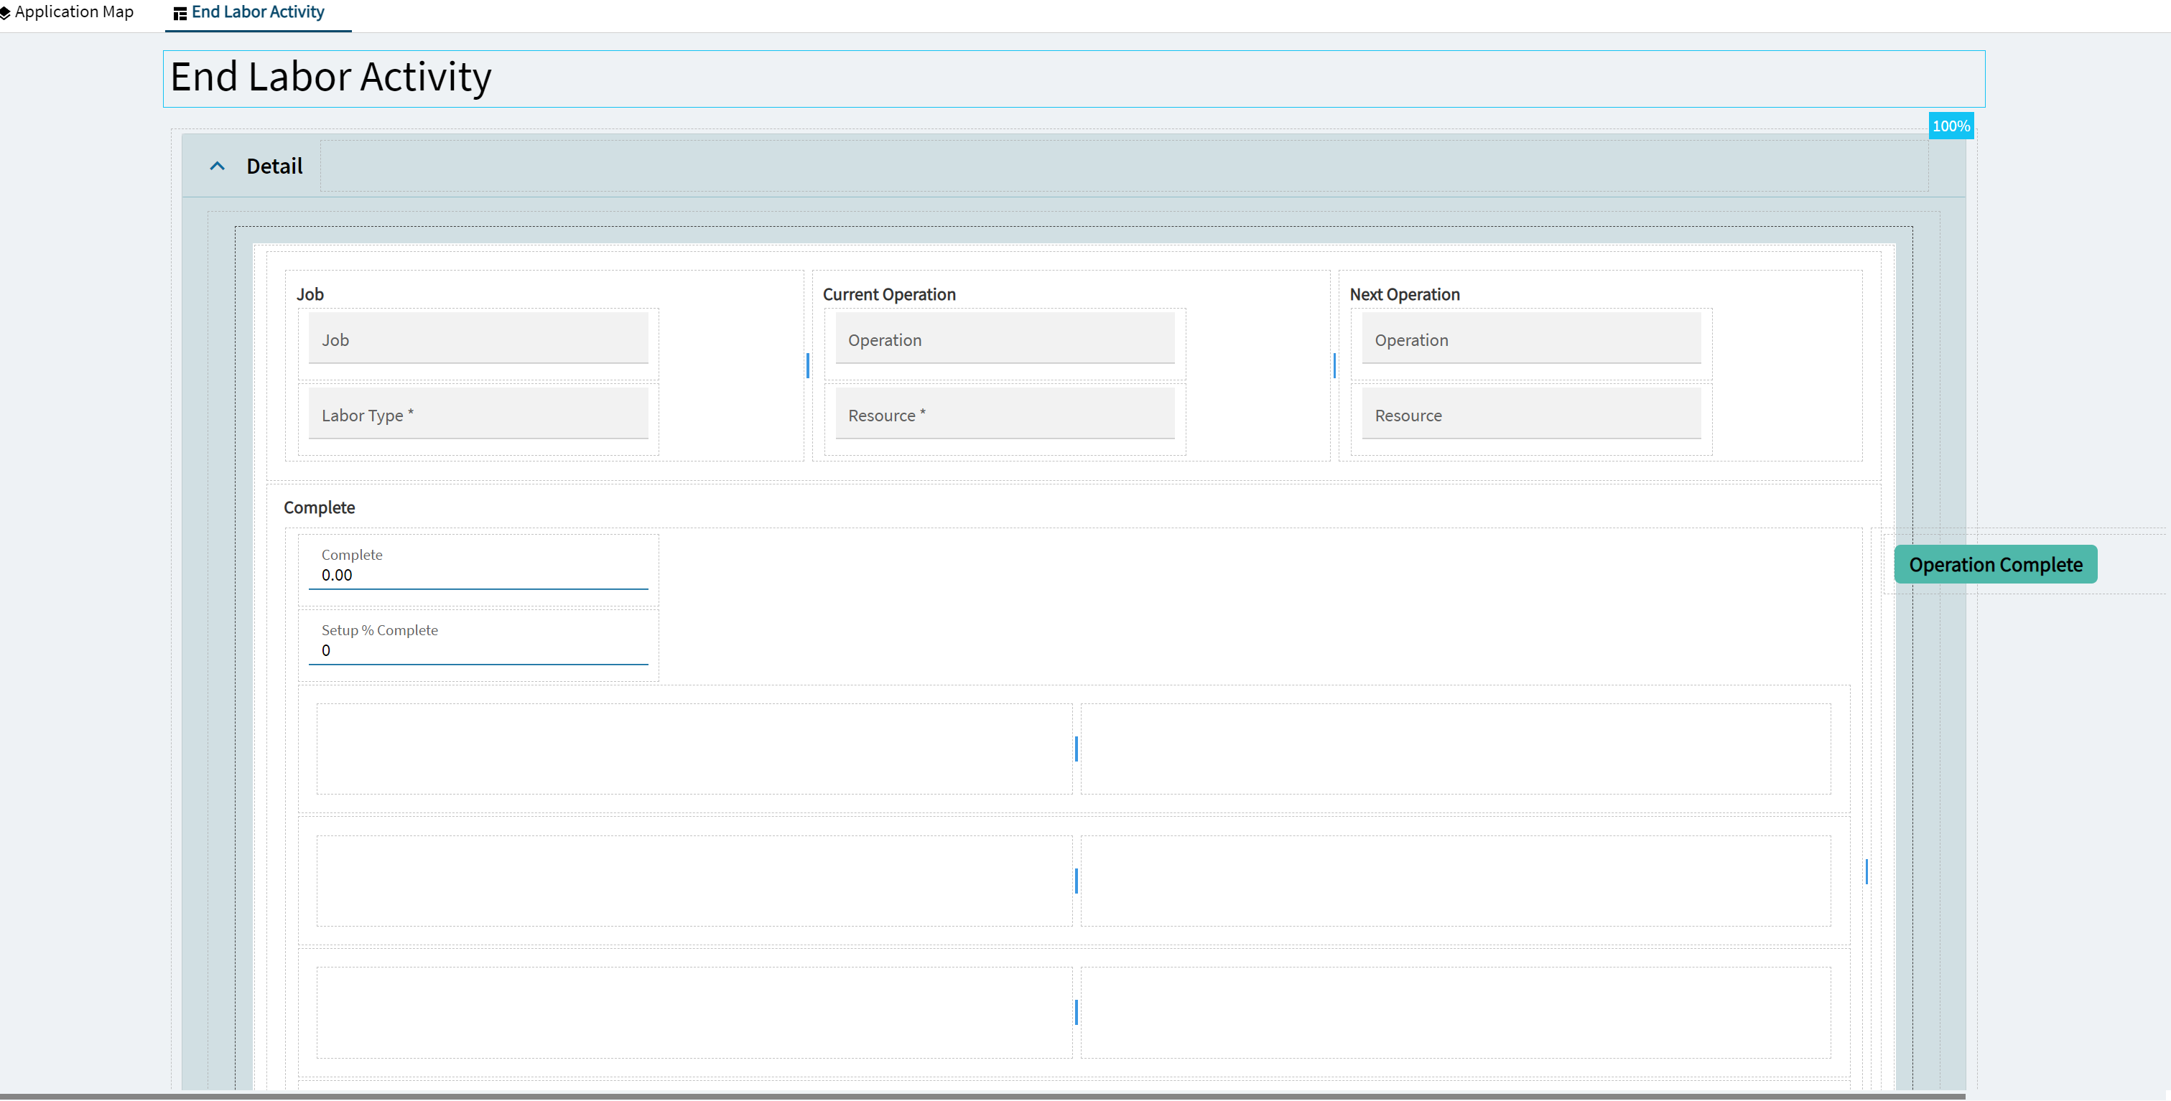The image size is (2171, 1101).
Task: Click the Setup % Complete field
Action: pos(478,640)
